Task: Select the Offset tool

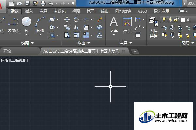Action: pos(99,35)
